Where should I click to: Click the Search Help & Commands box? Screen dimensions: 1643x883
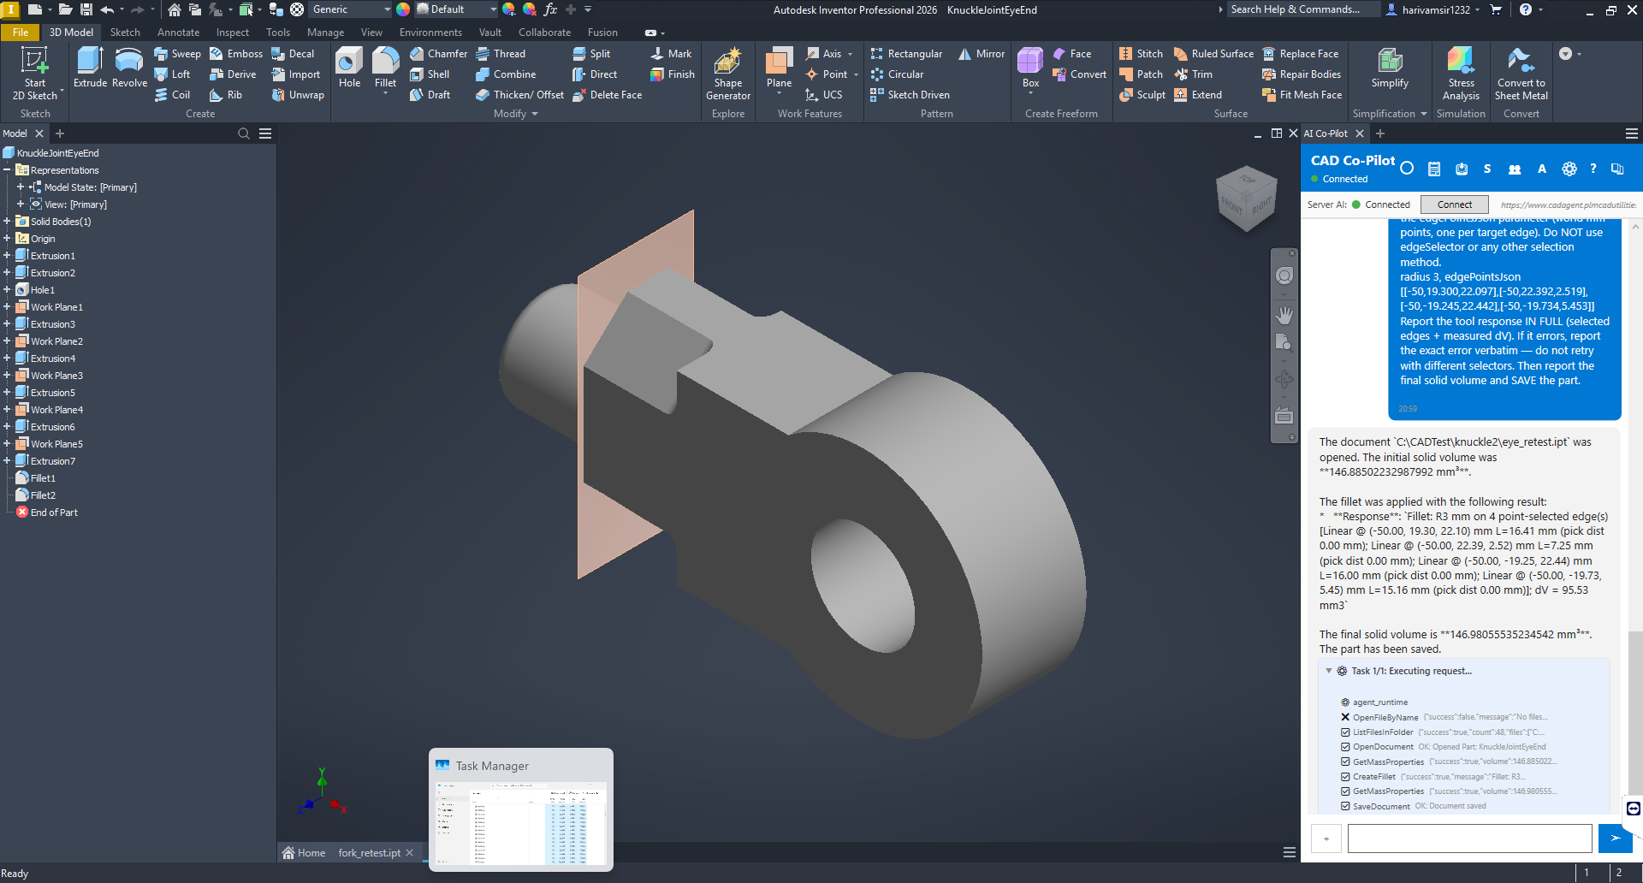pos(1302,9)
